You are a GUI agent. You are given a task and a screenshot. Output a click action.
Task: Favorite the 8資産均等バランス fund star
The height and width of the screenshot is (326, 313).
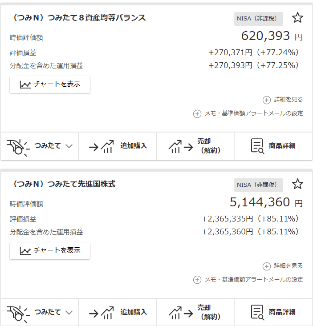(297, 18)
